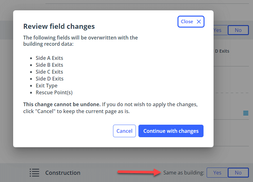Click Side B Exits in the list

pyautogui.click(x=49, y=65)
